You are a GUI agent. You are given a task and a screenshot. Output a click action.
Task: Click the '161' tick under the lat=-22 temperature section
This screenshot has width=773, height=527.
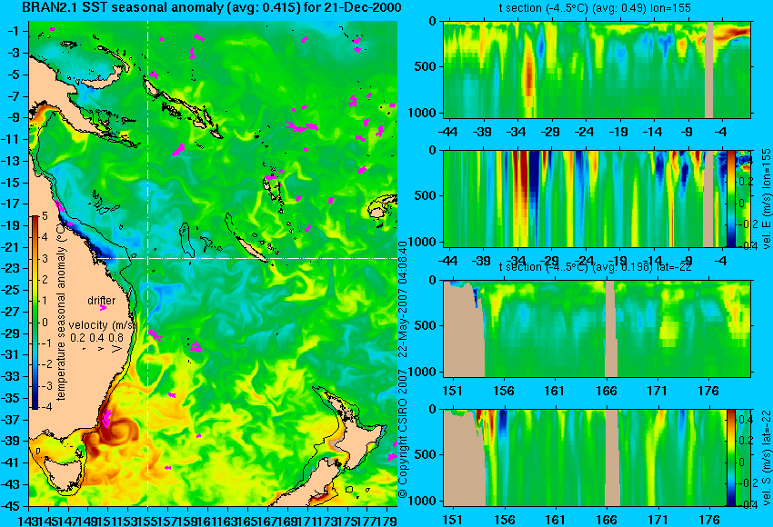[554, 391]
